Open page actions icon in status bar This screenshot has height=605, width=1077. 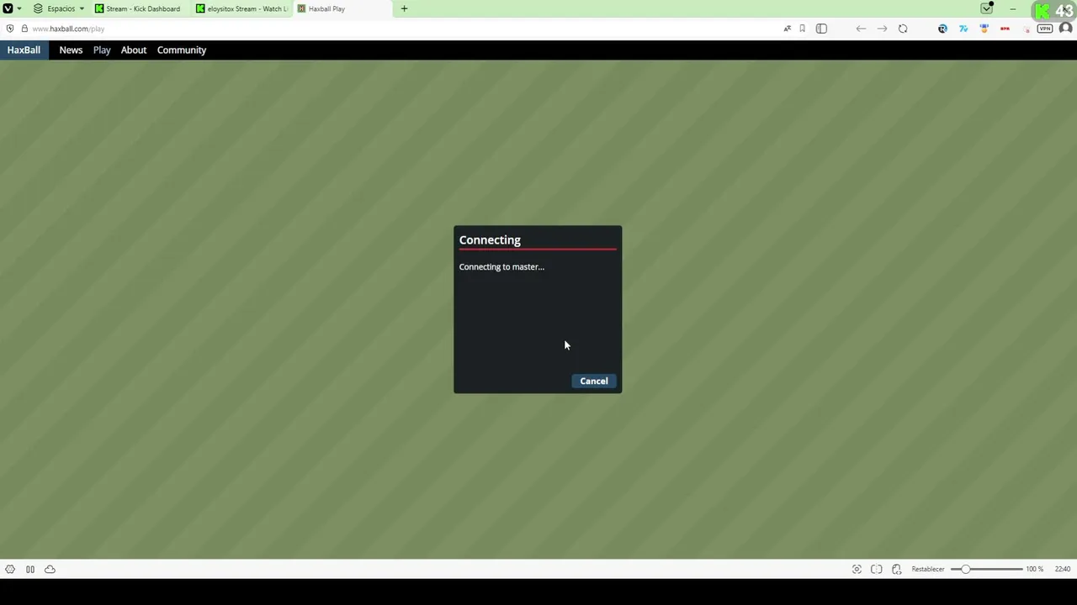click(897, 570)
